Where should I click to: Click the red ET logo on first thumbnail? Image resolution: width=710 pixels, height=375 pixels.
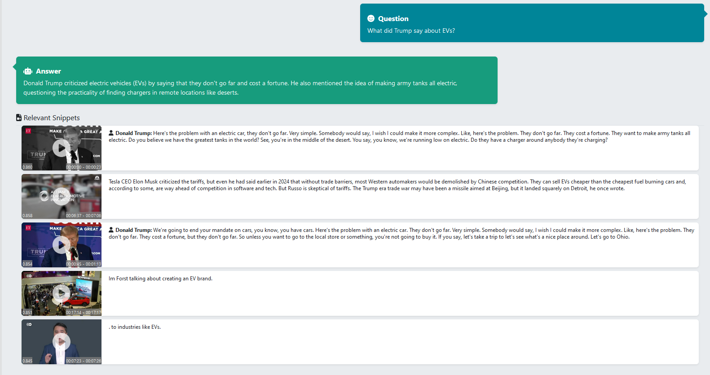click(28, 131)
